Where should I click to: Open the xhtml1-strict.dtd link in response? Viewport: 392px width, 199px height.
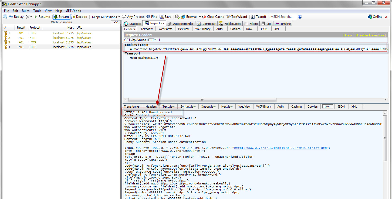[280, 148]
